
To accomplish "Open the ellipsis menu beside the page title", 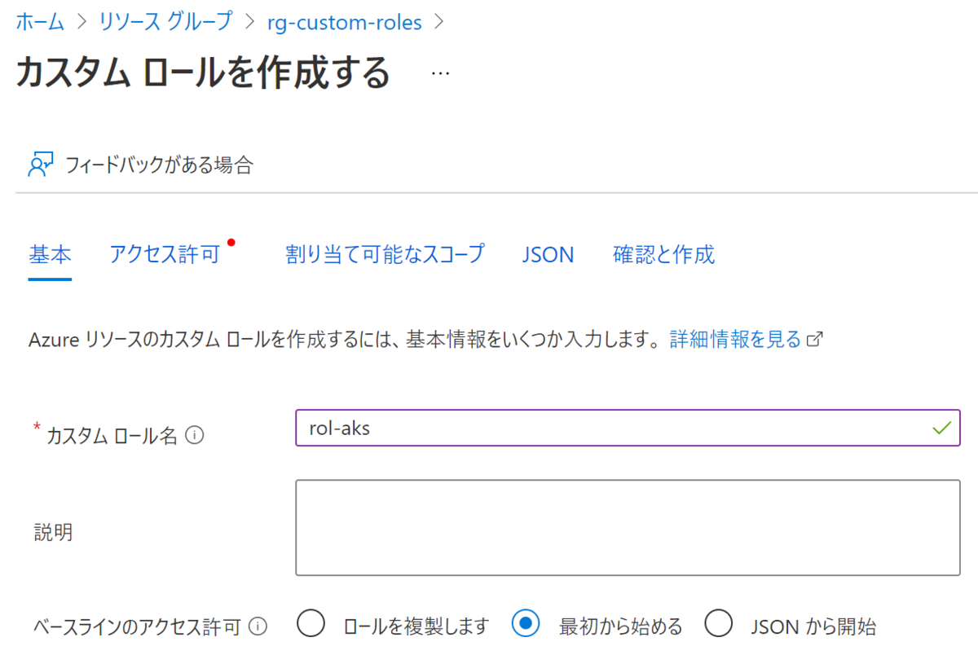I will point(439,73).
